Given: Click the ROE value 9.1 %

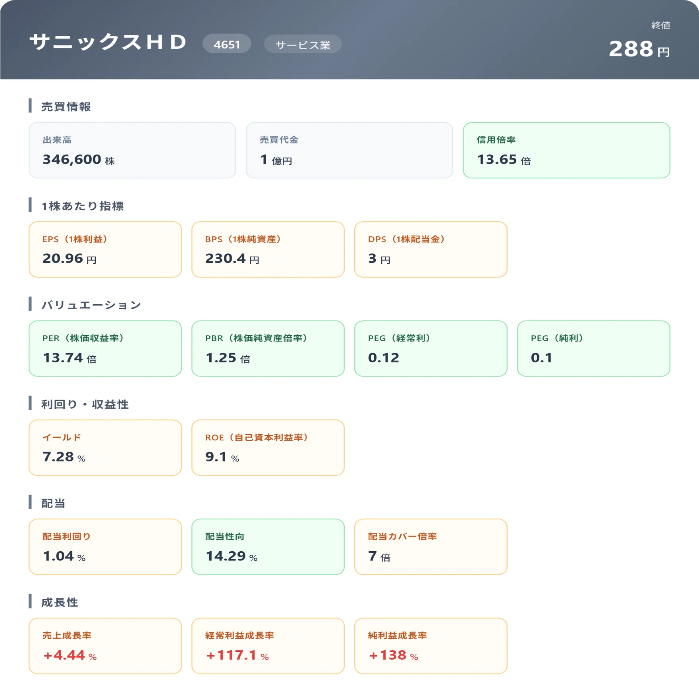Looking at the screenshot, I should click(x=222, y=457).
